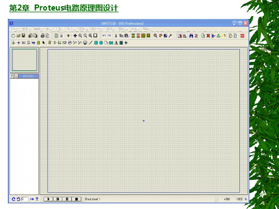Select the Component mode tool
The height and width of the screenshot is (209, 279).
[13, 43]
